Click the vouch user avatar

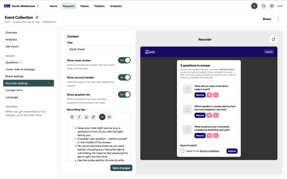[x=280, y=6]
